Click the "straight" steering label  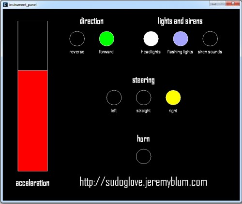(143, 111)
